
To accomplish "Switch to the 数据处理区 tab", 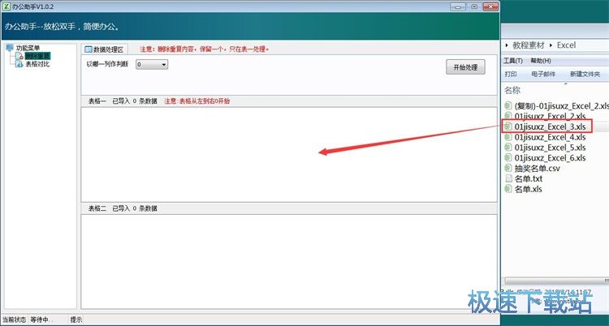I will pyautogui.click(x=104, y=49).
